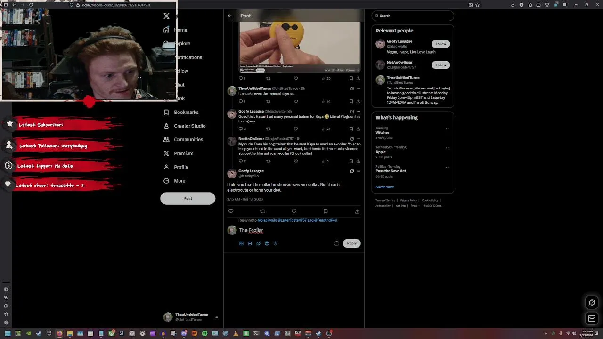Go to Home in the sidebar

pos(175,30)
